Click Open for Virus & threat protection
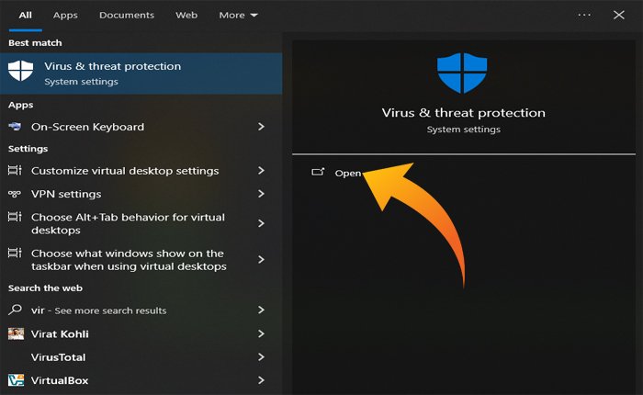Screen dimensions: 643x395 348,173
